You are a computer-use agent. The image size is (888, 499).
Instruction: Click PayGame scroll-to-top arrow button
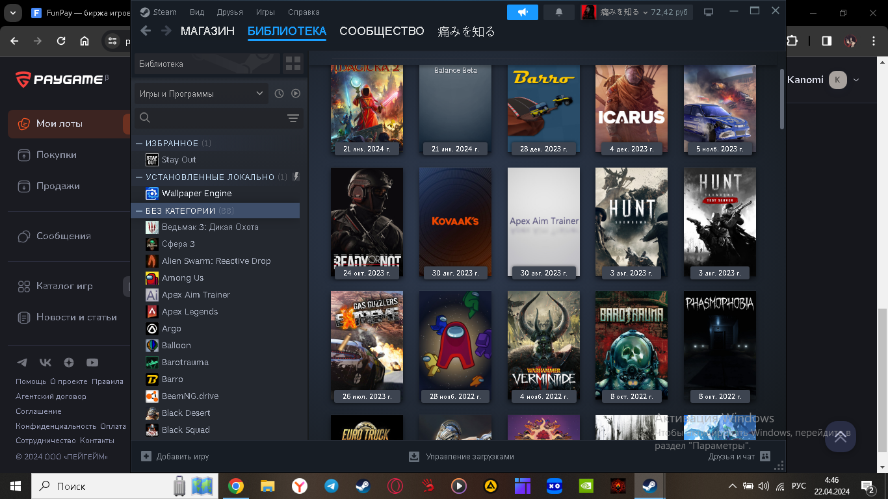(x=841, y=437)
